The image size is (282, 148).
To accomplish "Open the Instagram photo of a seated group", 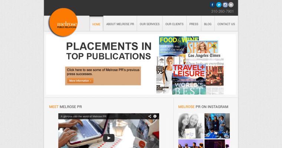I will click(191, 144).
